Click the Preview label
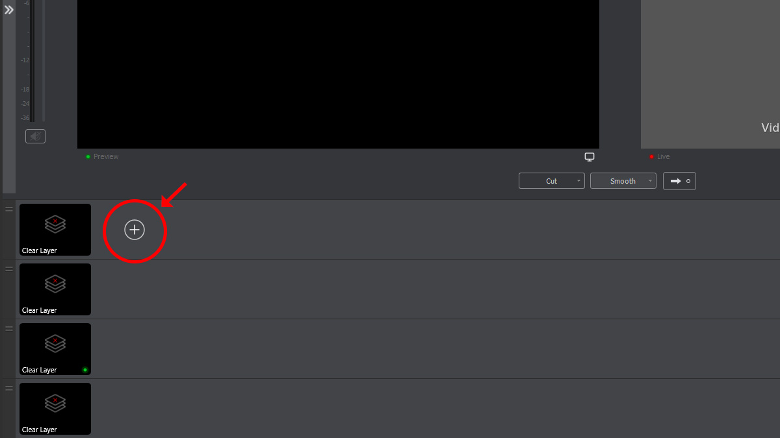 [106, 156]
